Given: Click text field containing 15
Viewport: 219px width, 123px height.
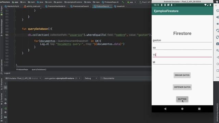Looking at the screenshot, I should 182,55.
